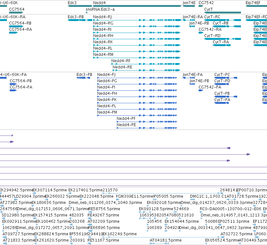Open transcript CG7542-RA
The height and width of the screenshot is (245, 267).
pyautogui.click(x=210, y=29)
